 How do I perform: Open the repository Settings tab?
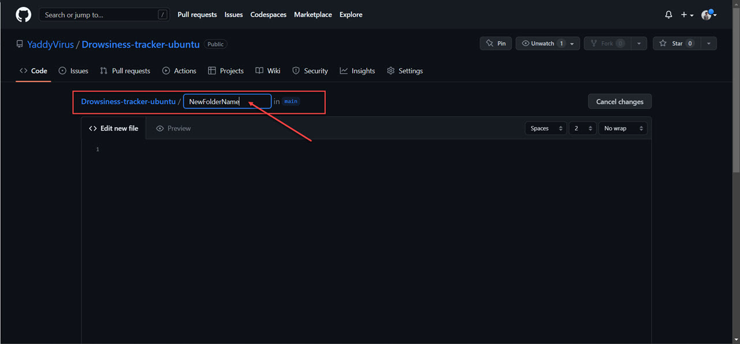tap(405, 71)
